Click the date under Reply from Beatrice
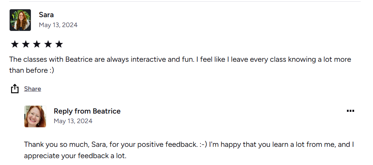This screenshot has width=373, height=165. click(73, 121)
